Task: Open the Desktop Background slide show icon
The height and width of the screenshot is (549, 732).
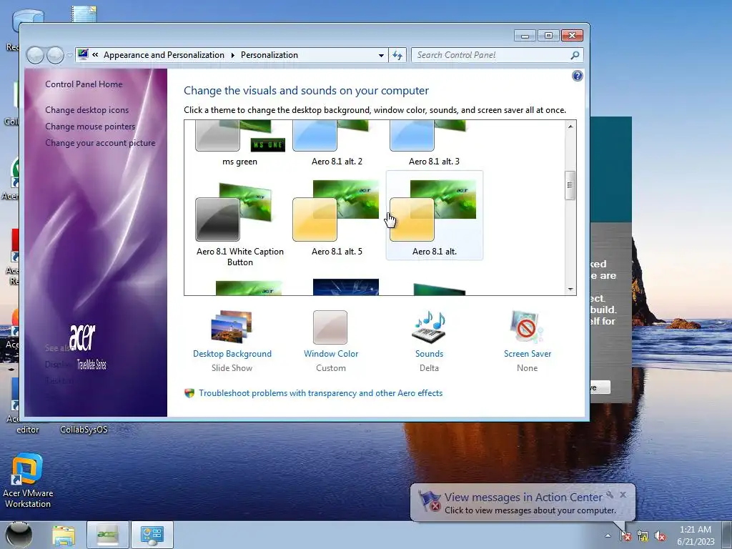Action: pos(232,327)
